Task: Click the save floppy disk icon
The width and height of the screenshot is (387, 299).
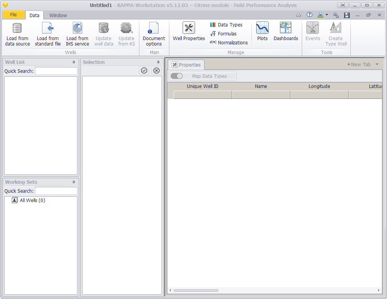Action: (347, 15)
